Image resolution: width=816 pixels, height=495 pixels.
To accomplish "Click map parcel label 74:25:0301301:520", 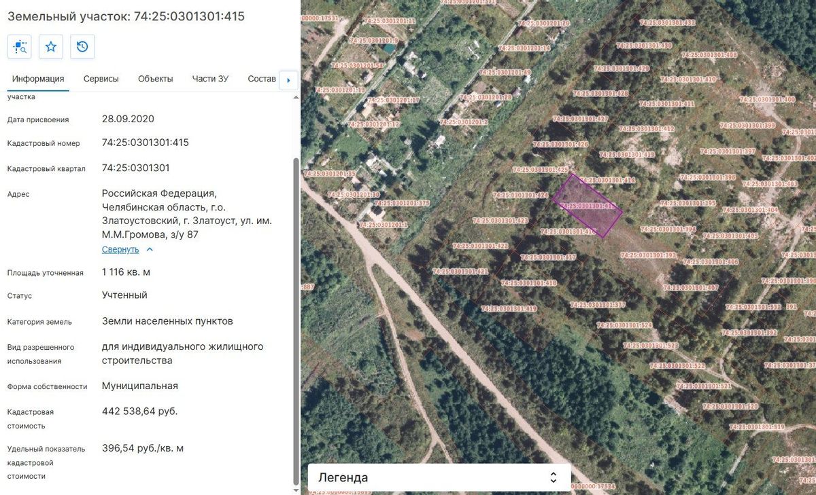I will tap(730, 406).
